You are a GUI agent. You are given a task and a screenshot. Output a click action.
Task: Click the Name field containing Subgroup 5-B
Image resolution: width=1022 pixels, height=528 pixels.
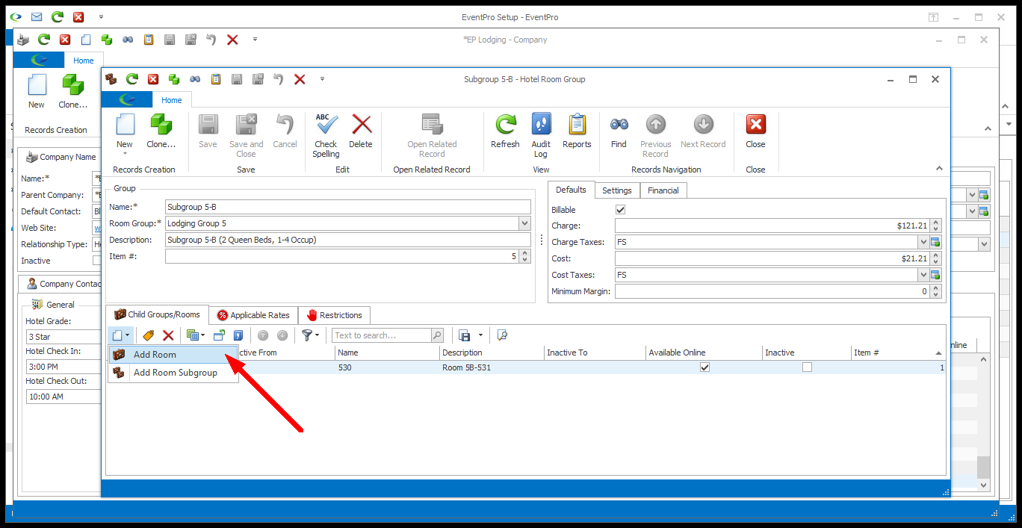(348, 207)
